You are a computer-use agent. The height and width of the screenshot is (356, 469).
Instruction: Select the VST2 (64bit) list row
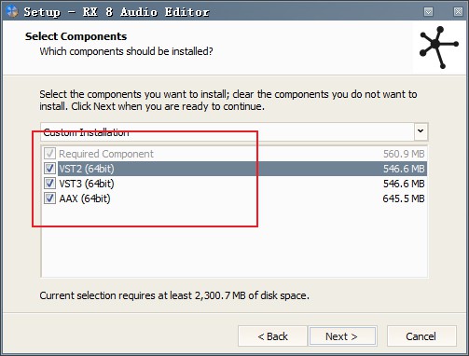(241, 169)
